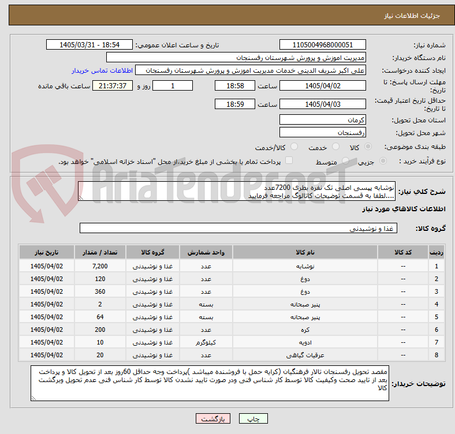The image size is (455, 434).
Task: Click the پنیر صبحانه name in row 4
Action: [x=305, y=304]
